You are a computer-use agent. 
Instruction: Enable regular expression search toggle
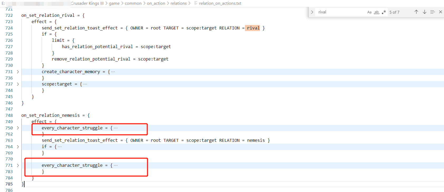coord(384,12)
